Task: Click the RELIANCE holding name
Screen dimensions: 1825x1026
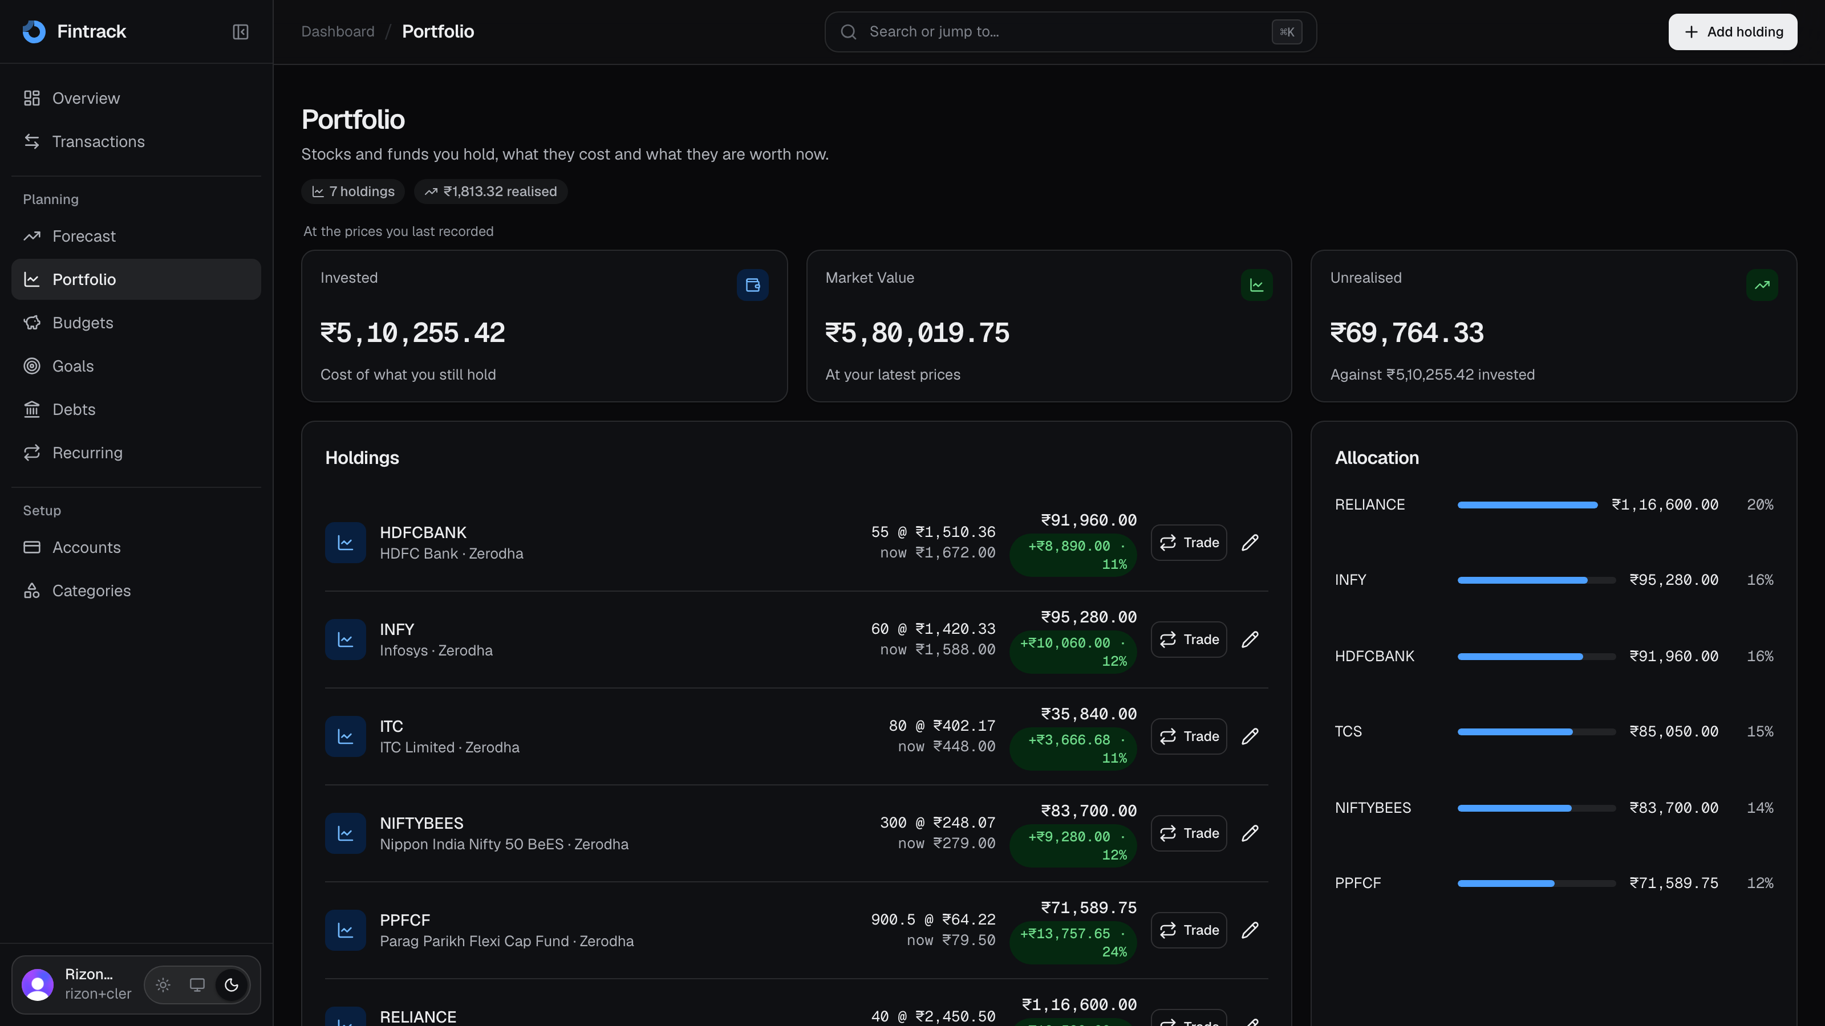Action: coord(418,1017)
